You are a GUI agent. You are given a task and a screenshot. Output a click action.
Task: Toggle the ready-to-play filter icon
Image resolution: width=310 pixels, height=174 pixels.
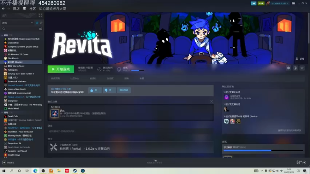pyautogui.click(x=41, y=23)
